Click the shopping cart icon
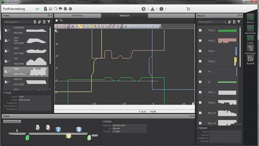Image resolution: width=259 pixels, height=146 pixels. pyautogui.click(x=188, y=9)
